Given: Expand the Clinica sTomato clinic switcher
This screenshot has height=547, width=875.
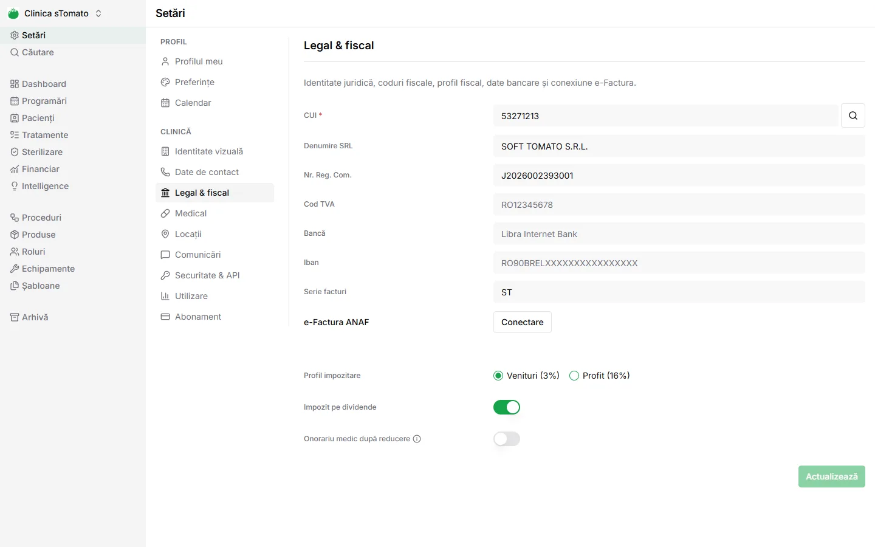Looking at the screenshot, I should click(55, 13).
